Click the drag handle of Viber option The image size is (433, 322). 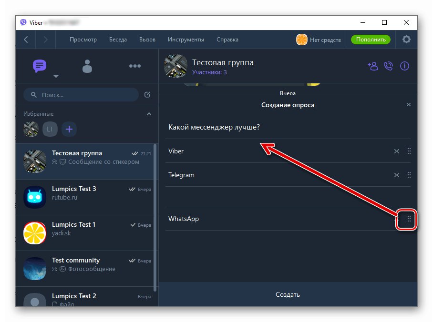click(409, 151)
